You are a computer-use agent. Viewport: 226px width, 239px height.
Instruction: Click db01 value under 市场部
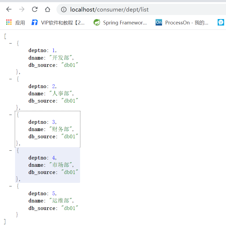pos(70,172)
